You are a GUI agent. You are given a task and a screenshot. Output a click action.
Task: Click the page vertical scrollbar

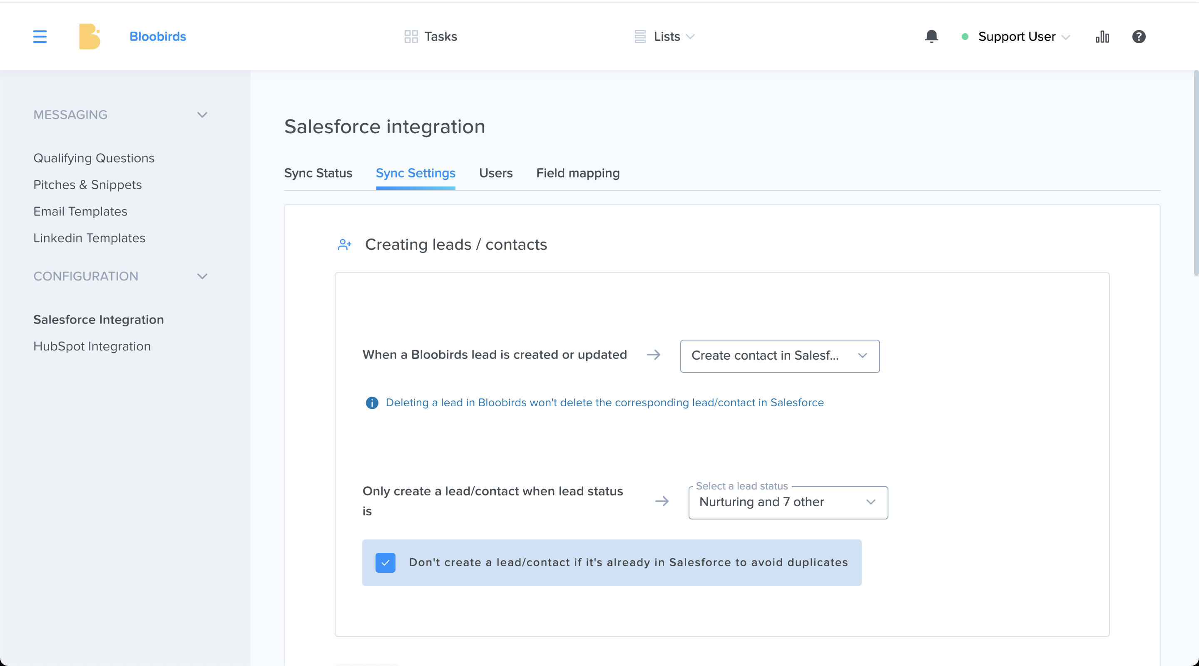[x=1195, y=173]
